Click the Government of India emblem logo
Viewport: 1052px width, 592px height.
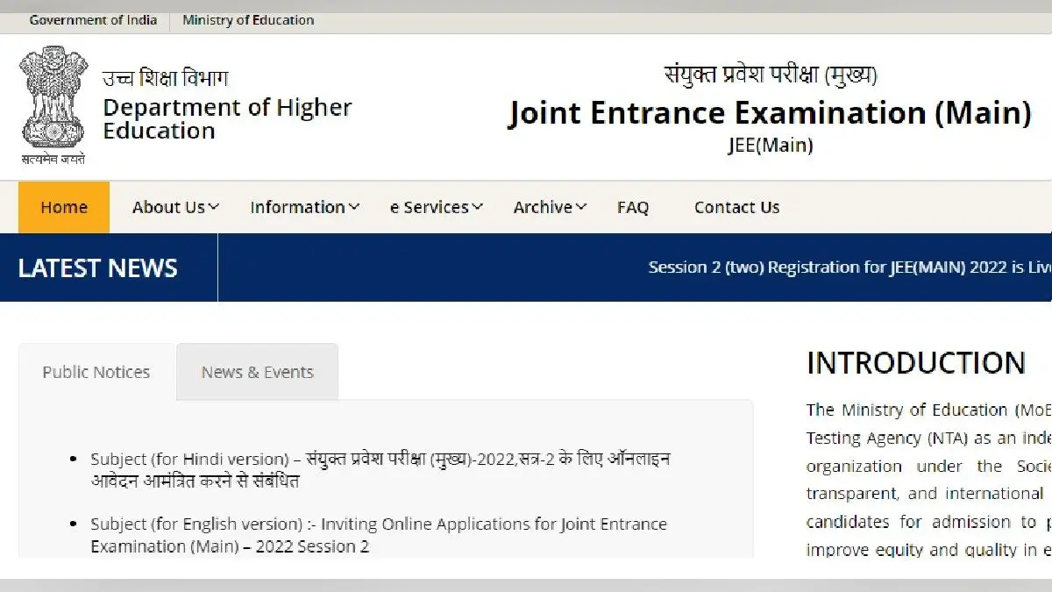click(54, 105)
